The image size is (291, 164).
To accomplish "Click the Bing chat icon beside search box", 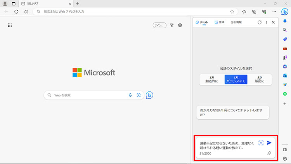I will coord(149,95).
